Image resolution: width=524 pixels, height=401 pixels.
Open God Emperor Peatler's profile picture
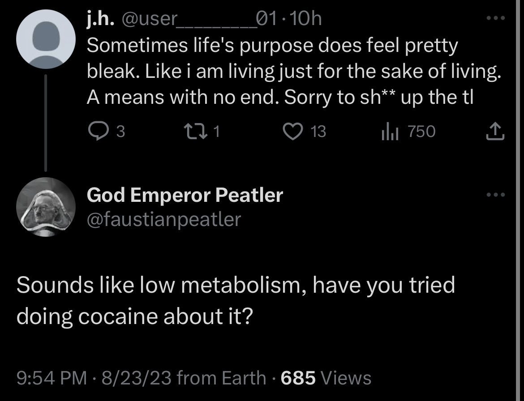coord(45,207)
